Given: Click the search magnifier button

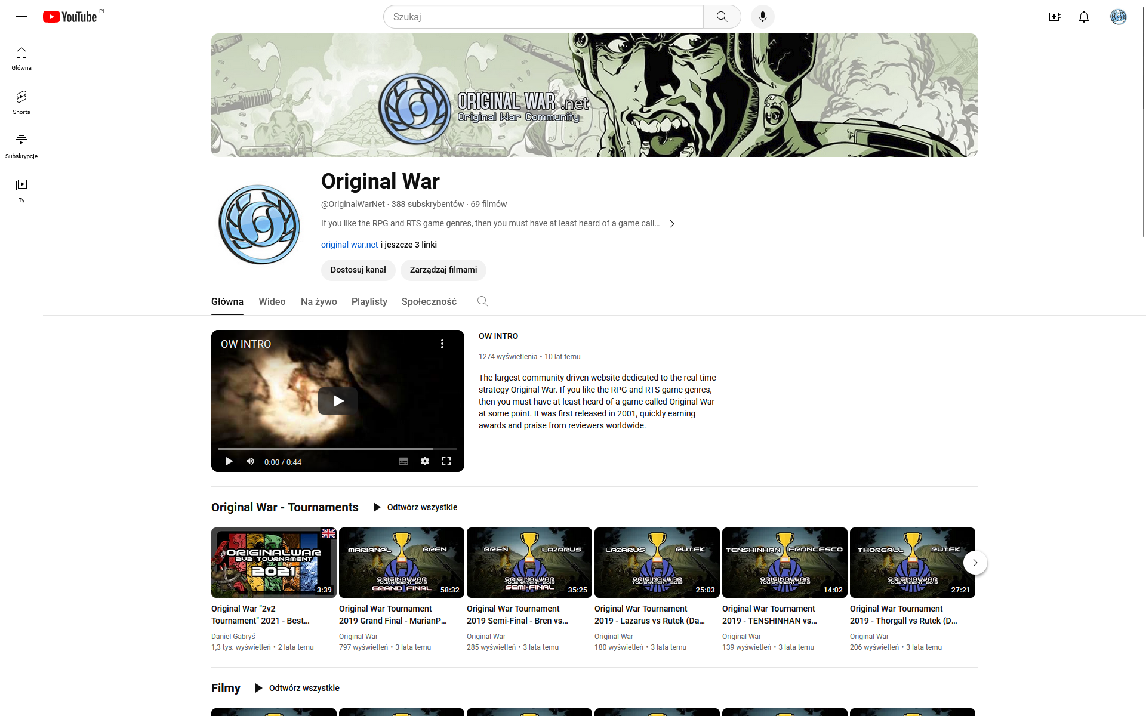Looking at the screenshot, I should (x=722, y=17).
